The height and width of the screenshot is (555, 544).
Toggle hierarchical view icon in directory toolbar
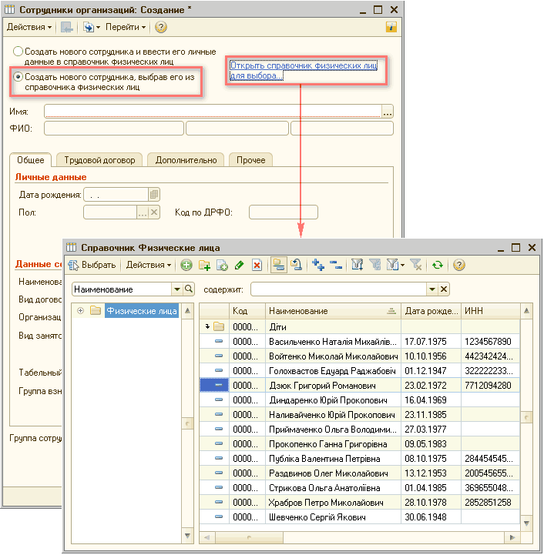click(279, 265)
